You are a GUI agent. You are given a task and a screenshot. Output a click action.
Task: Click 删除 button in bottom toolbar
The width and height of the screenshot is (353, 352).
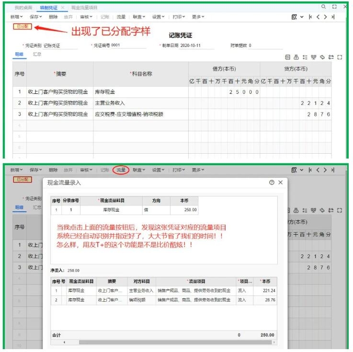pyautogui.click(x=53, y=170)
